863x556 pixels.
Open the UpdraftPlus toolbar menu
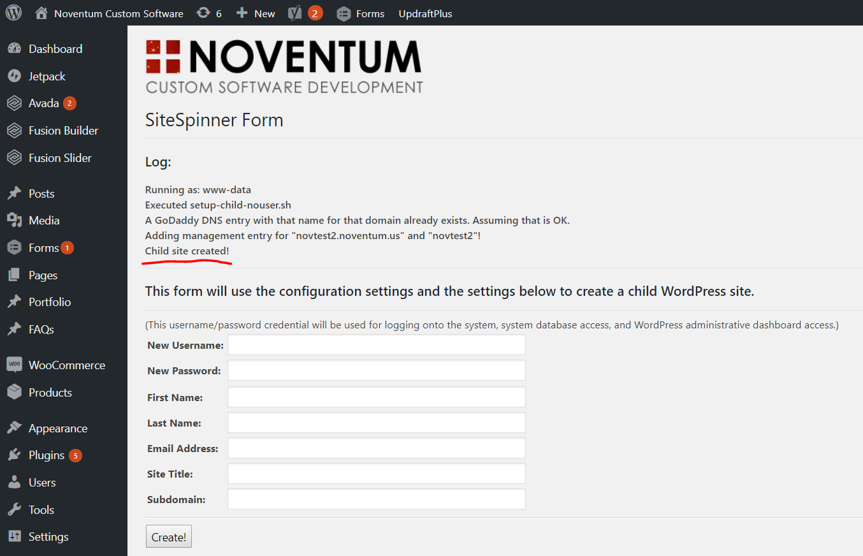point(425,13)
